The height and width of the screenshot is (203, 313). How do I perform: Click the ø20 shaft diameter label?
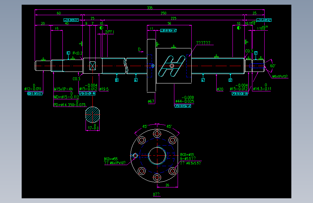[220, 89]
